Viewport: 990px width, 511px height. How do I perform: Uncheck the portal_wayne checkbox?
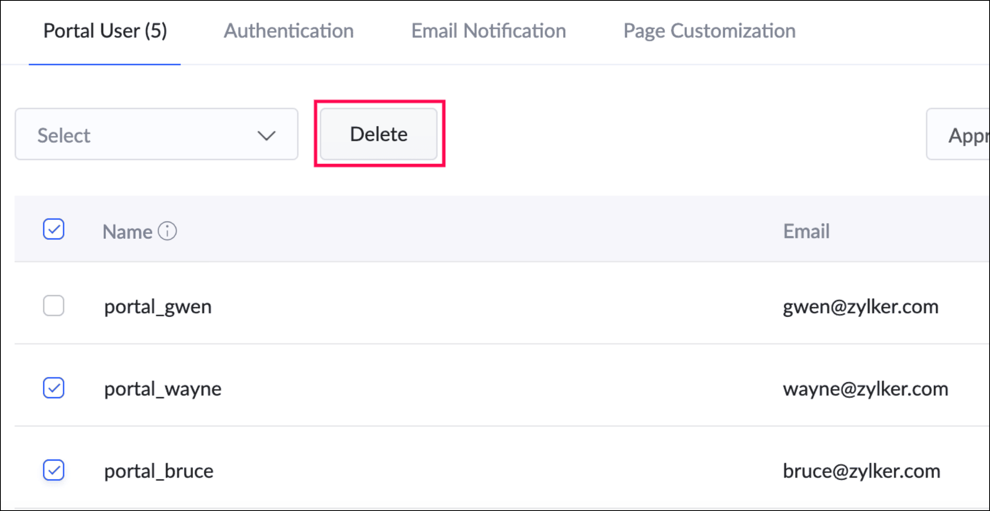(x=54, y=388)
